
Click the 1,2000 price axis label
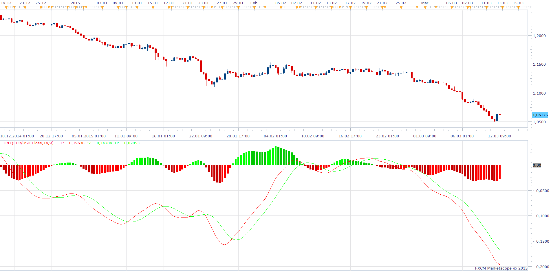tap(539, 36)
